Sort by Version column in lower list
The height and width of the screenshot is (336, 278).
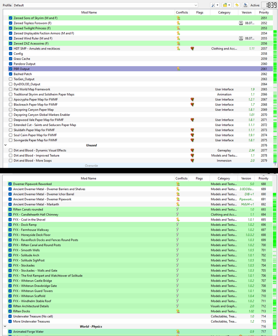click(246, 178)
